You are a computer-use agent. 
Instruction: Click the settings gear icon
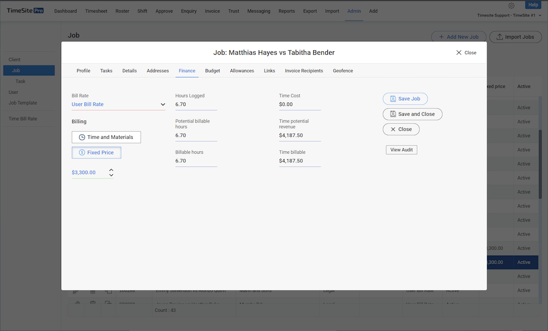click(511, 6)
